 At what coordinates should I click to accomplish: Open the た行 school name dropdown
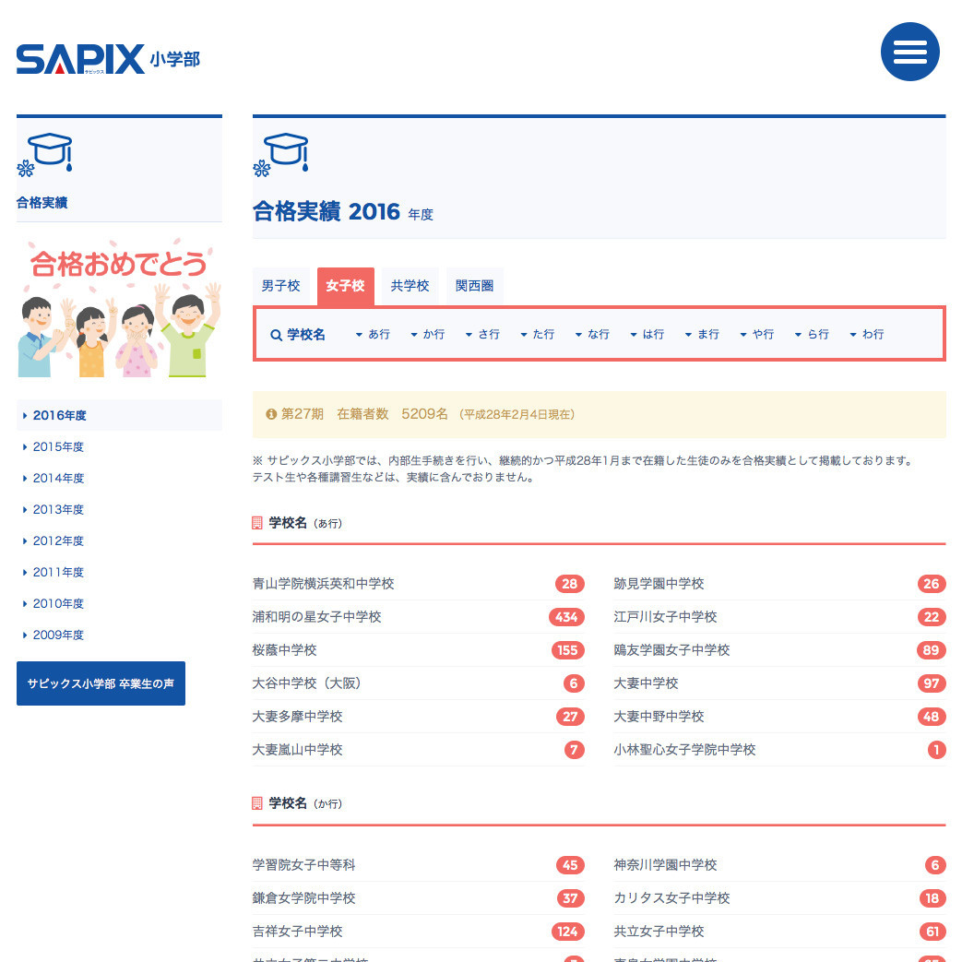pyautogui.click(x=538, y=334)
